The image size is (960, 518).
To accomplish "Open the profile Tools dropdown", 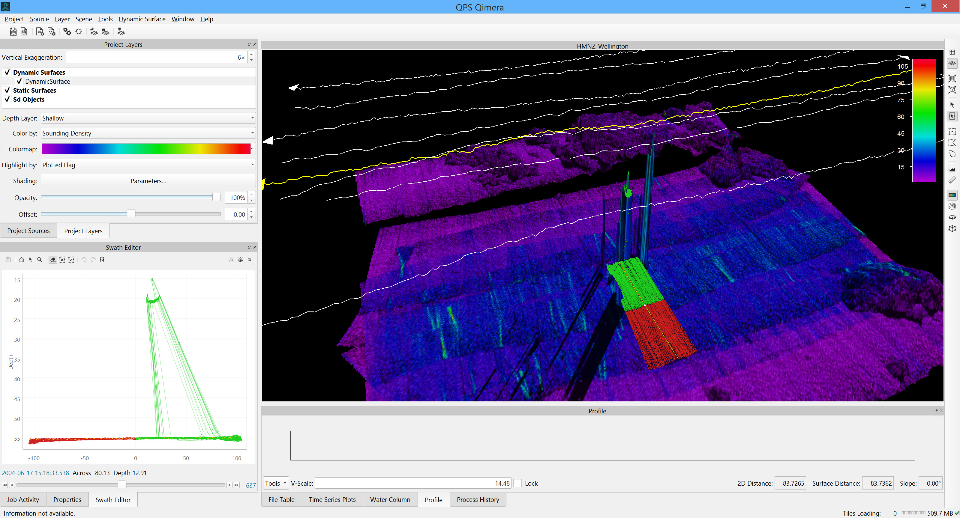I will click(x=276, y=483).
